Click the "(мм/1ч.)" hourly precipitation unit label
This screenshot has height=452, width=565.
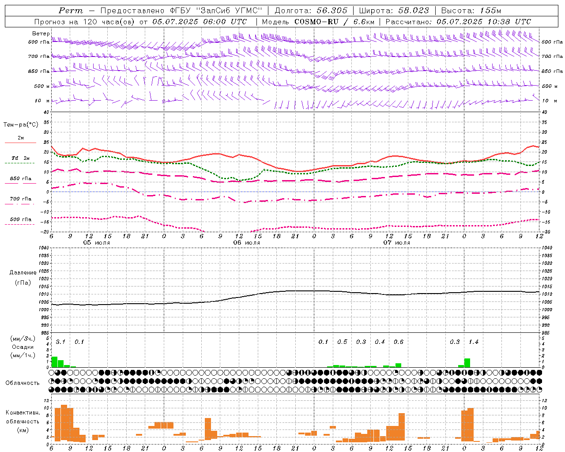23,355
